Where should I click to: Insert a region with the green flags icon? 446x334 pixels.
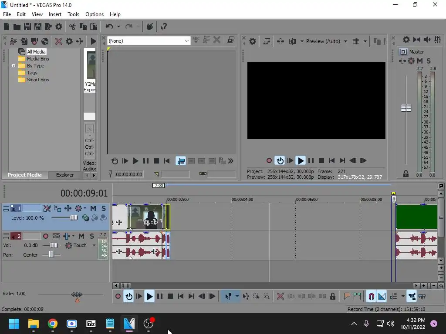(357, 297)
